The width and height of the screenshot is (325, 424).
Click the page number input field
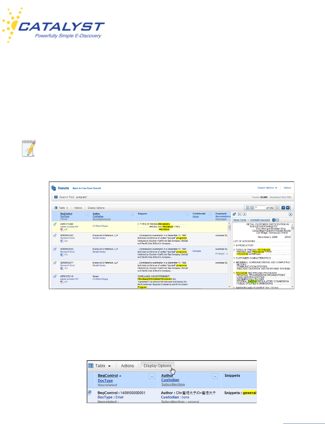pos(260,208)
